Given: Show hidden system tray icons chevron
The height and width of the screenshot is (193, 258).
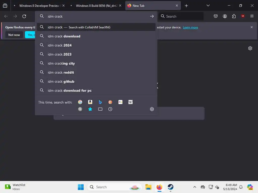Looking at the screenshot, I should [195, 187].
